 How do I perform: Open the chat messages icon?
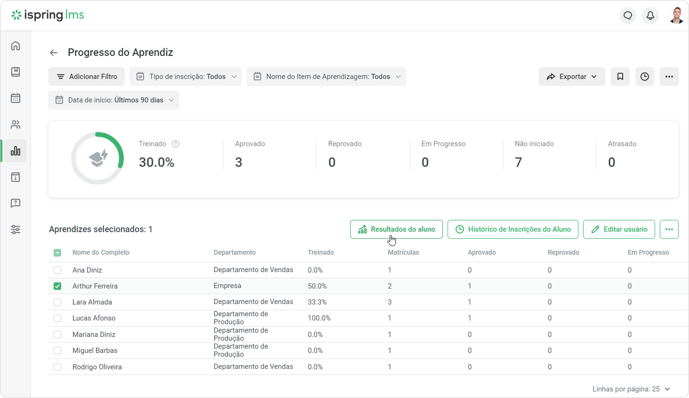click(627, 16)
